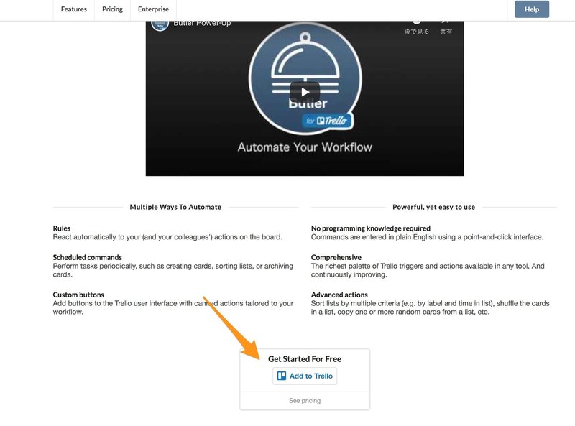Open the Enterprise menu item
Screen dimensions: 575x426
point(153,9)
